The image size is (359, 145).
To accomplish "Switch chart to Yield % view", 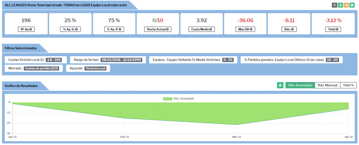I will point(348,85).
